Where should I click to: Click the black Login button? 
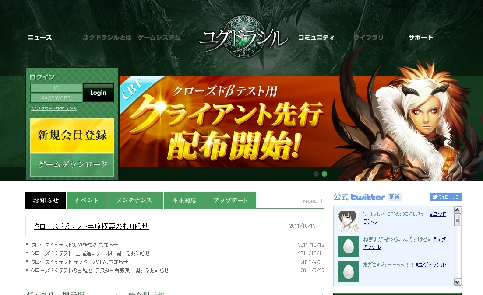pyautogui.click(x=99, y=93)
